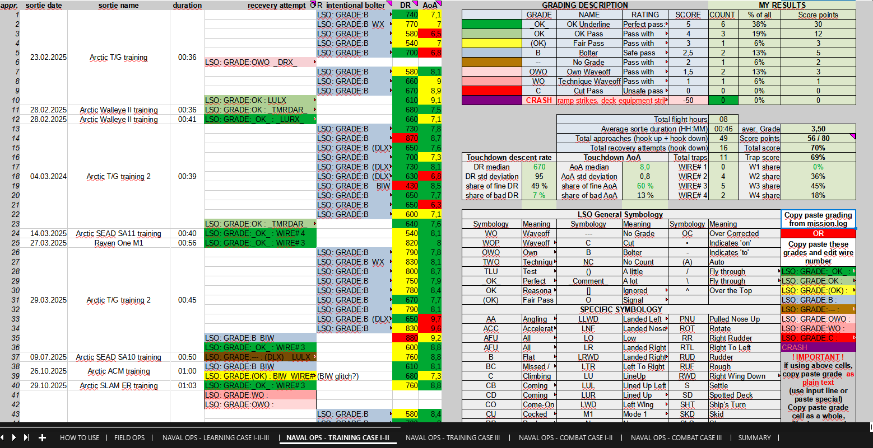Screen dimensions: 873x448
Task: Open the HOW TO USE tab
Action: coord(79,438)
